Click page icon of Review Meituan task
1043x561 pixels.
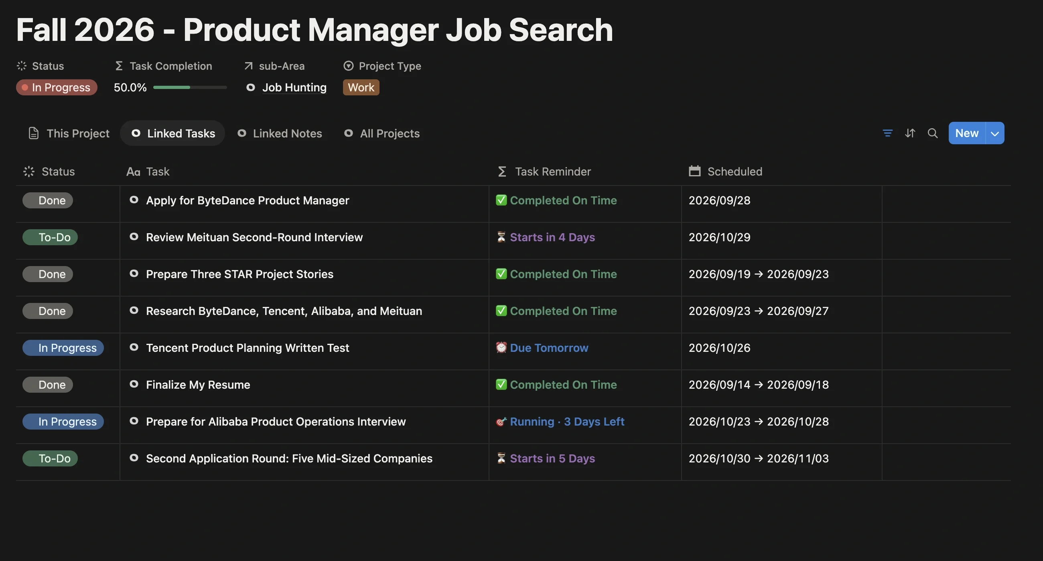pyautogui.click(x=134, y=236)
